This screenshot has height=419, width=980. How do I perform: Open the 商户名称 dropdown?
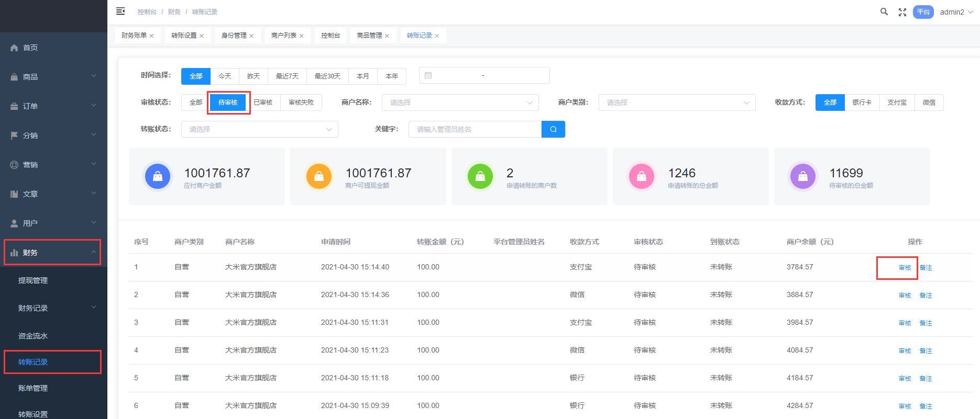pyautogui.click(x=460, y=103)
